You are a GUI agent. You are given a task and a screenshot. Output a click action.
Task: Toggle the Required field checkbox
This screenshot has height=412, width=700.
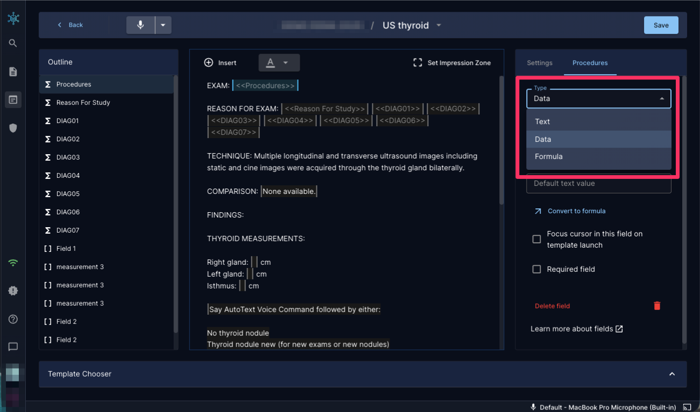536,269
